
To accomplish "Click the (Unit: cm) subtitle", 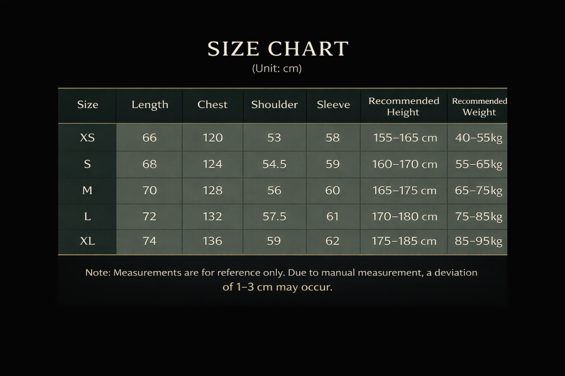I will tap(277, 68).
